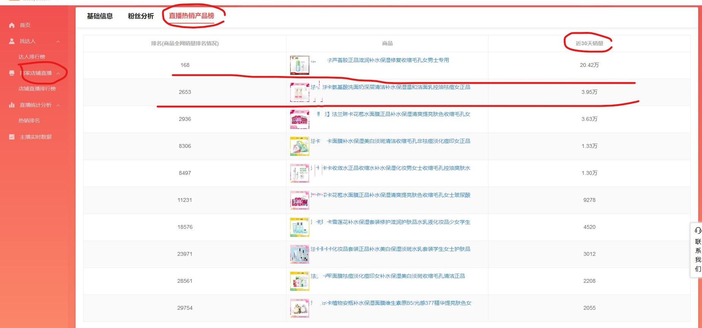The image size is (702, 328).
Task: Click the bar chart icon beside 直播统计分析
Action: (12, 105)
